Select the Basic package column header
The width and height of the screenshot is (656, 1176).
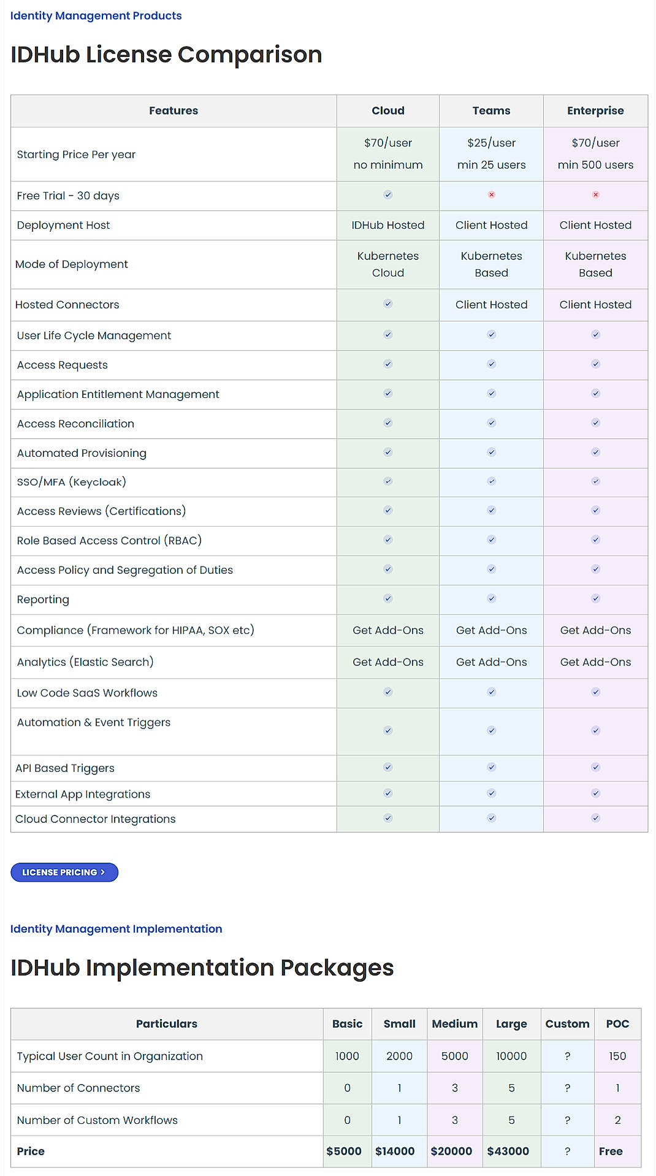pyautogui.click(x=348, y=1024)
